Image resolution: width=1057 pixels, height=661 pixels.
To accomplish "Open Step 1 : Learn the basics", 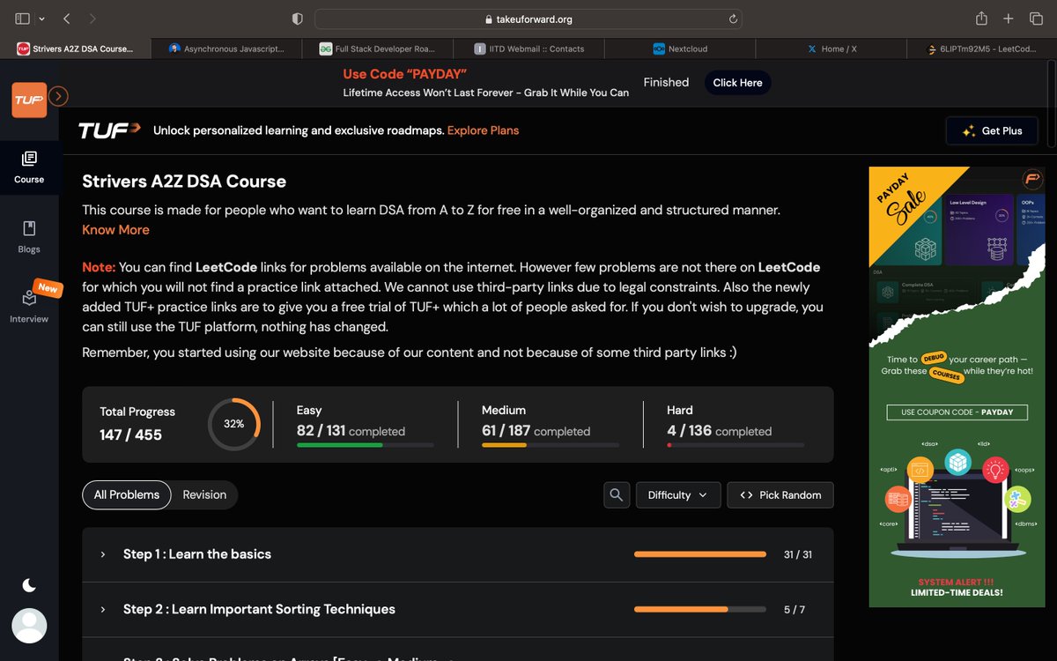I will [197, 554].
